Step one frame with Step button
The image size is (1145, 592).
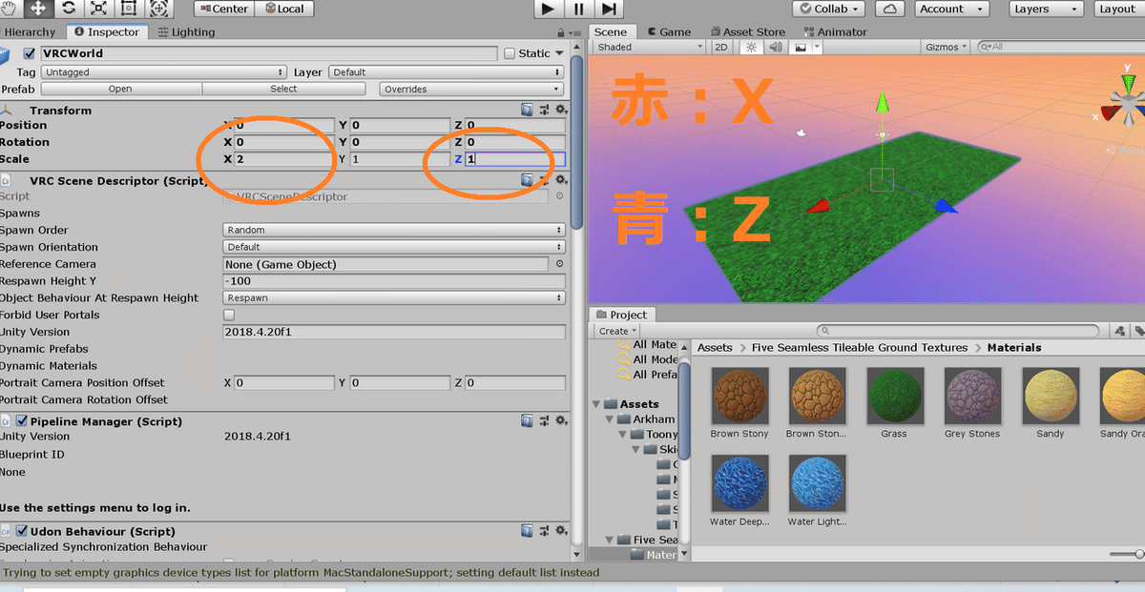point(609,9)
